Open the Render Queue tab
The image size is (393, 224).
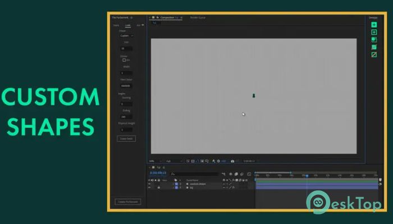(198, 18)
